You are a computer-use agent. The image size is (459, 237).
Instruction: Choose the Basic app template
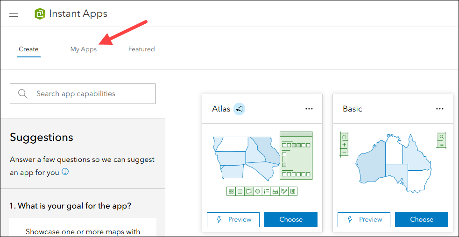pos(422,219)
